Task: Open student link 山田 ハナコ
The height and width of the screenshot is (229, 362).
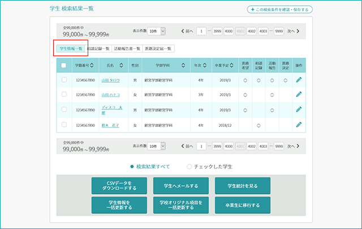Action: click(x=111, y=95)
